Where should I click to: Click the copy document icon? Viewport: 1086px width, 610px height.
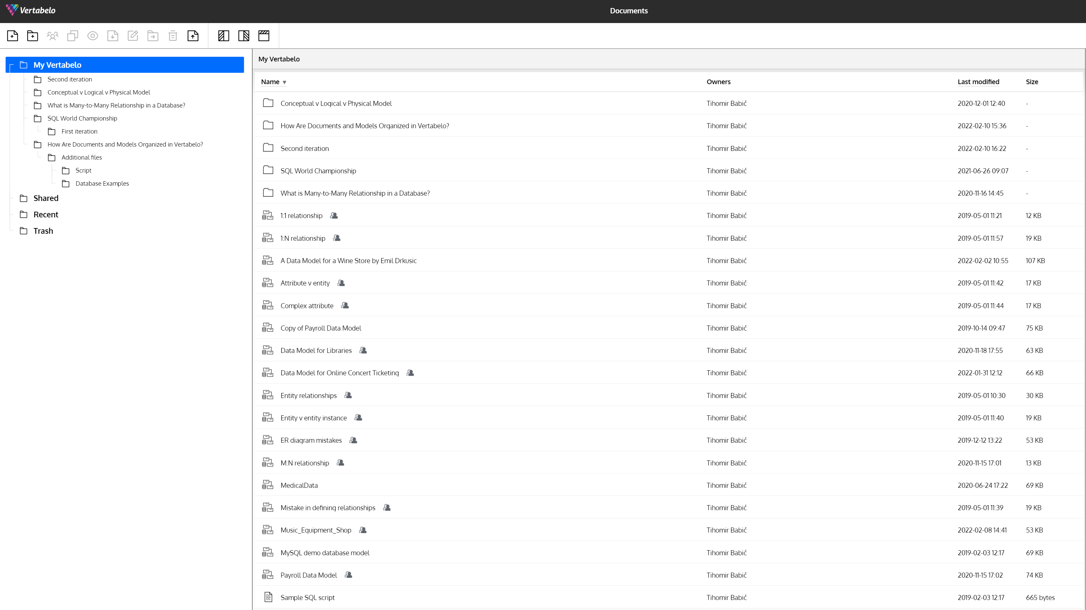73,36
